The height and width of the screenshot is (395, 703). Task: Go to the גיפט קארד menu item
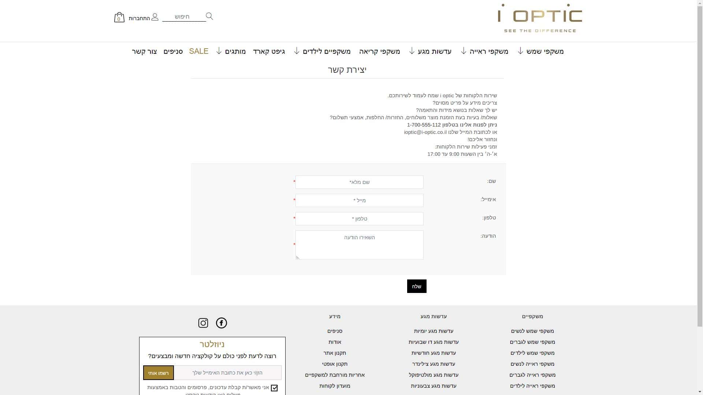(x=269, y=52)
